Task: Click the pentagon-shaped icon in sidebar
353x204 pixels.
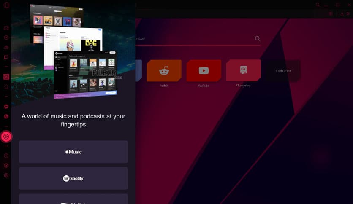Action: click(6, 86)
